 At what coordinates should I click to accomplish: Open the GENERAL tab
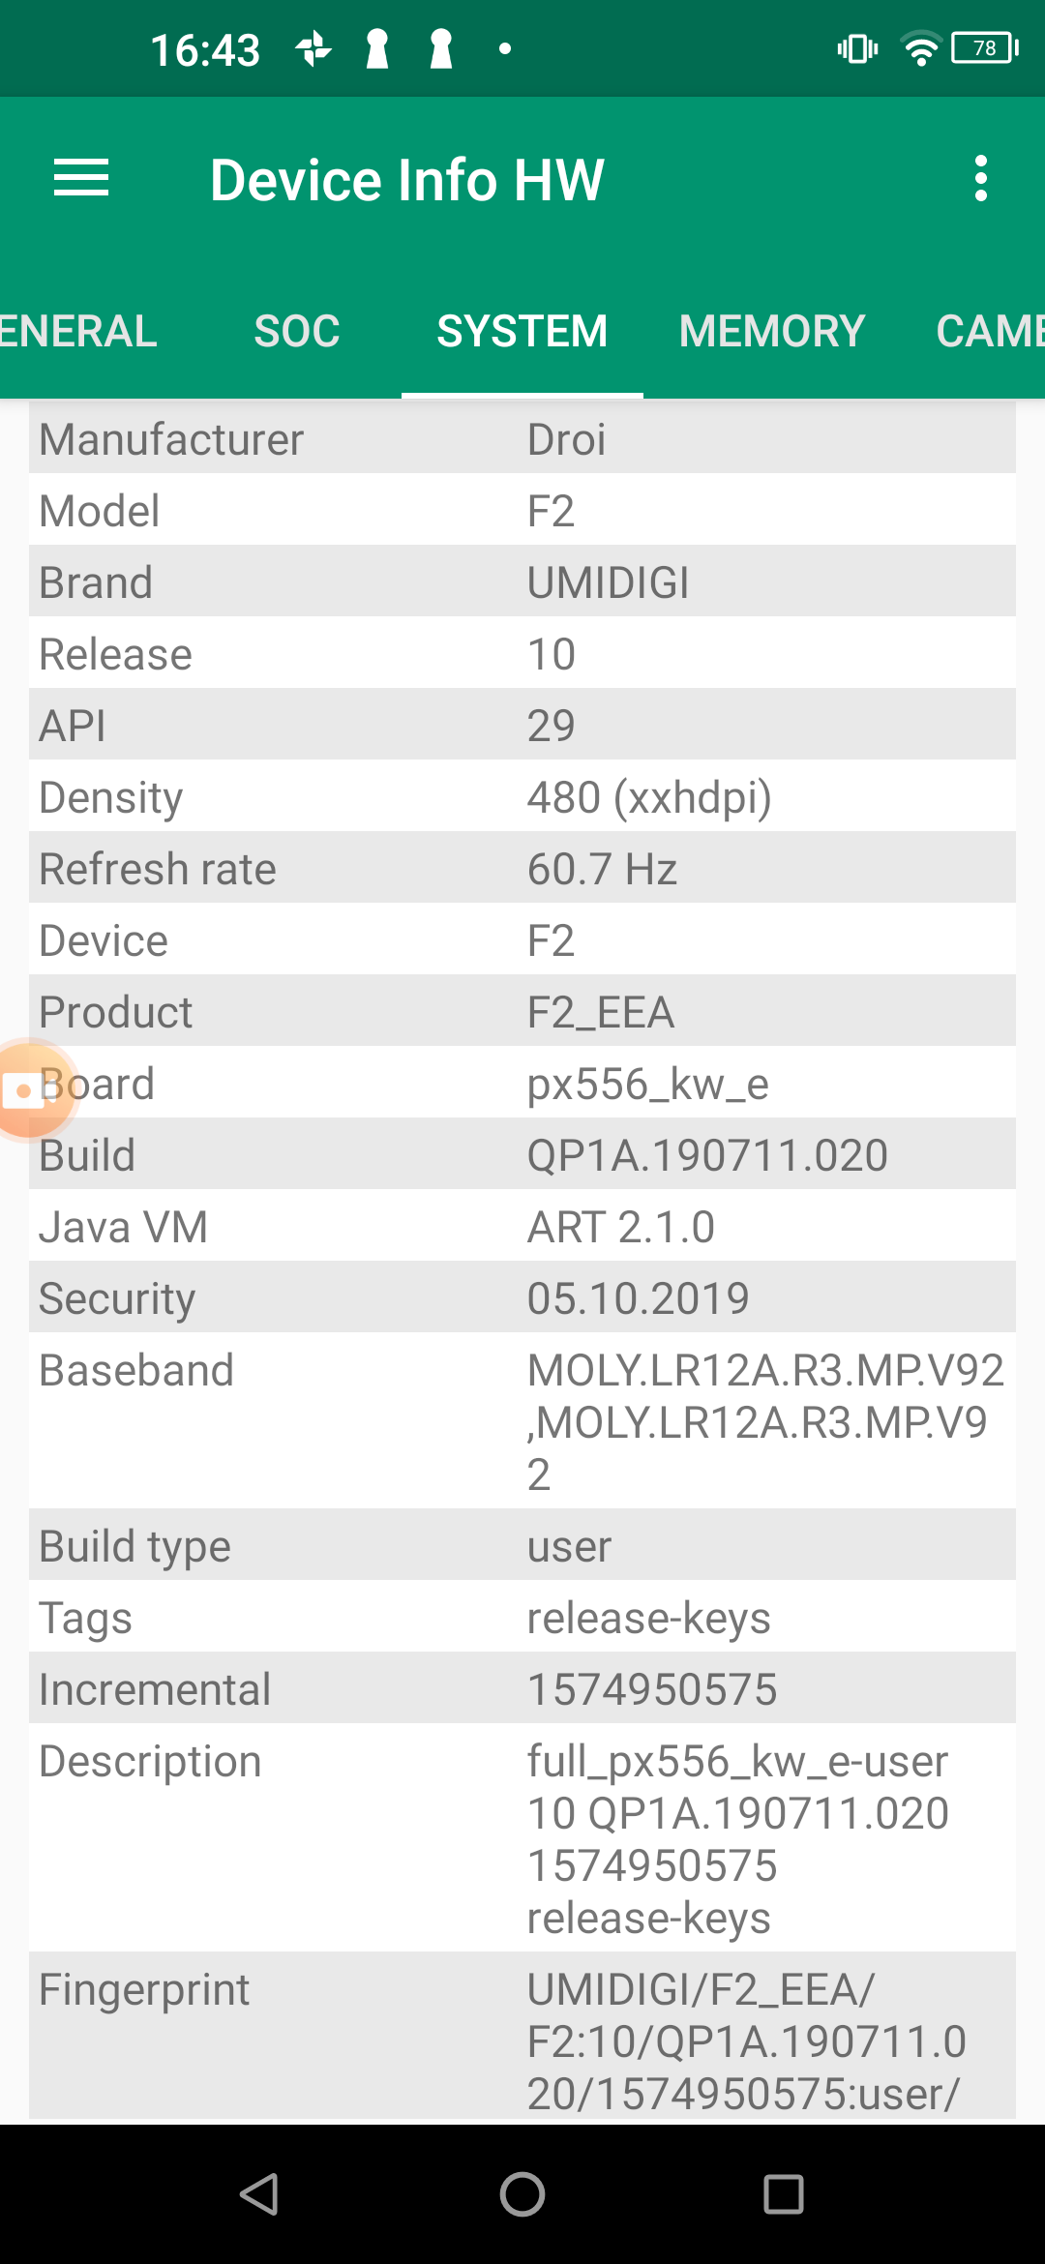[77, 332]
